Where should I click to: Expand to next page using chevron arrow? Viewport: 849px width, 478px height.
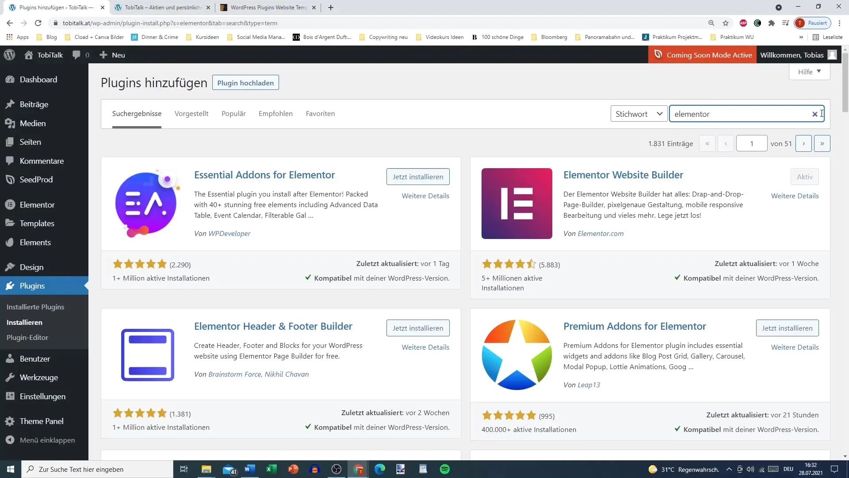(803, 143)
